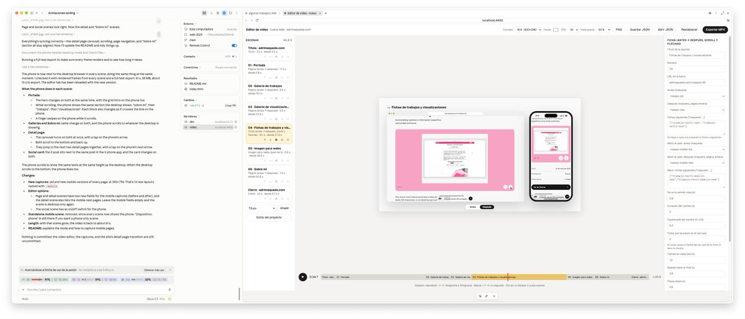
Task: Open the Vista previa 50% dropdown
Action: point(604,29)
